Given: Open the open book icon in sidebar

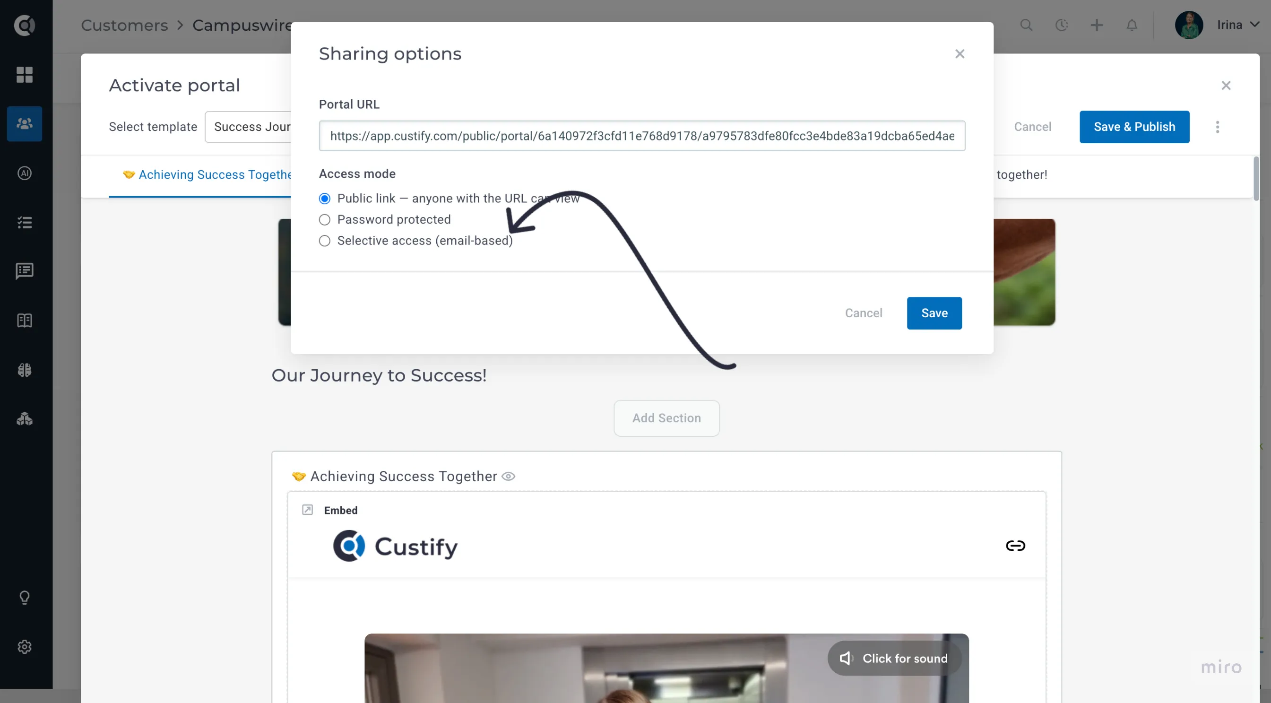Looking at the screenshot, I should tap(24, 321).
